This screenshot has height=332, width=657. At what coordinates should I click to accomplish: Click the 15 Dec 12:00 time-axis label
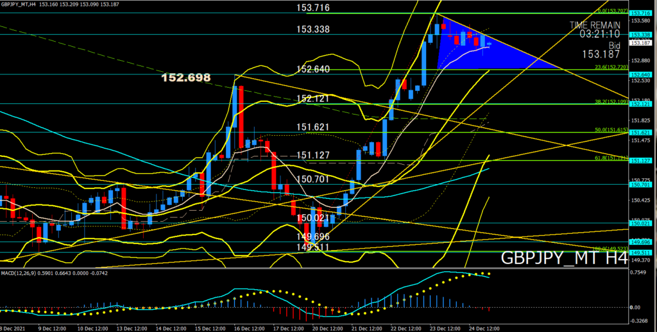(x=210, y=329)
